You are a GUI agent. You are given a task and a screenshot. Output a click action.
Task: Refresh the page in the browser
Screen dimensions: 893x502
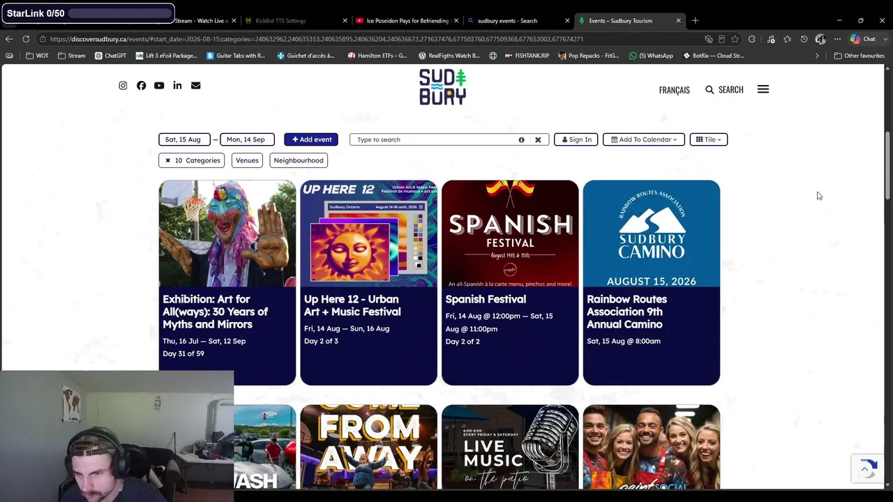26,39
